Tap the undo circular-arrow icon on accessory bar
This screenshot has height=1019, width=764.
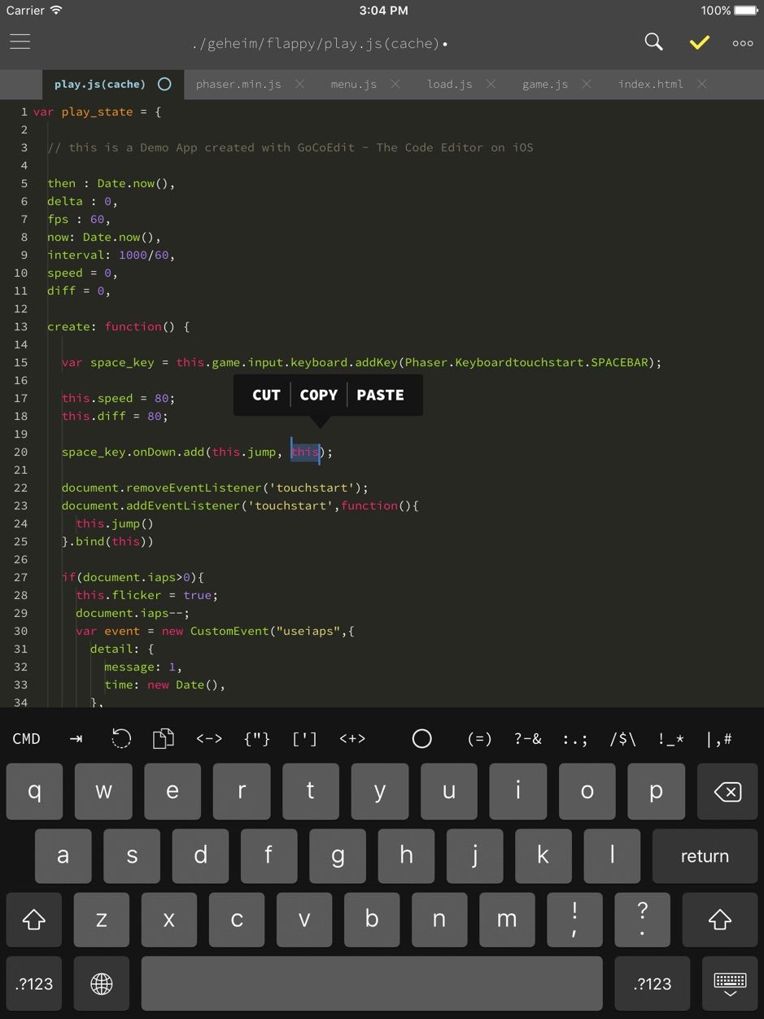tap(120, 738)
